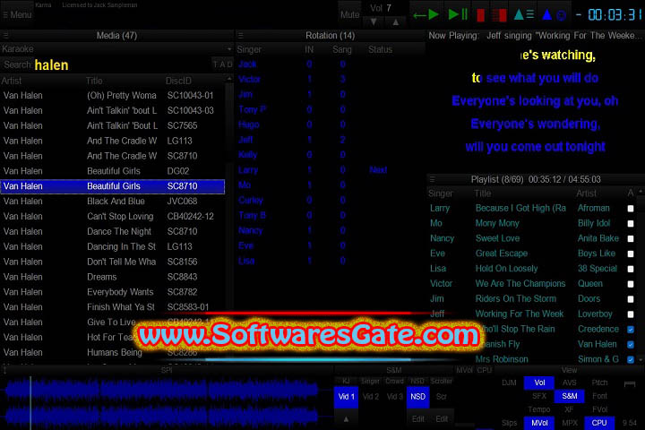Toggle the Pitch view button

[599, 383]
